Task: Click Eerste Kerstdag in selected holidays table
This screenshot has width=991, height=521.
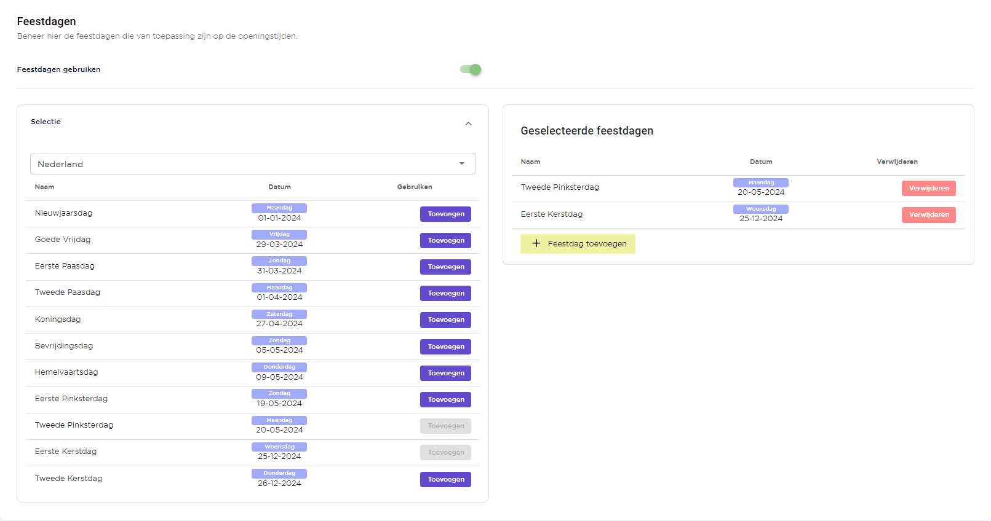Action: (552, 214)
